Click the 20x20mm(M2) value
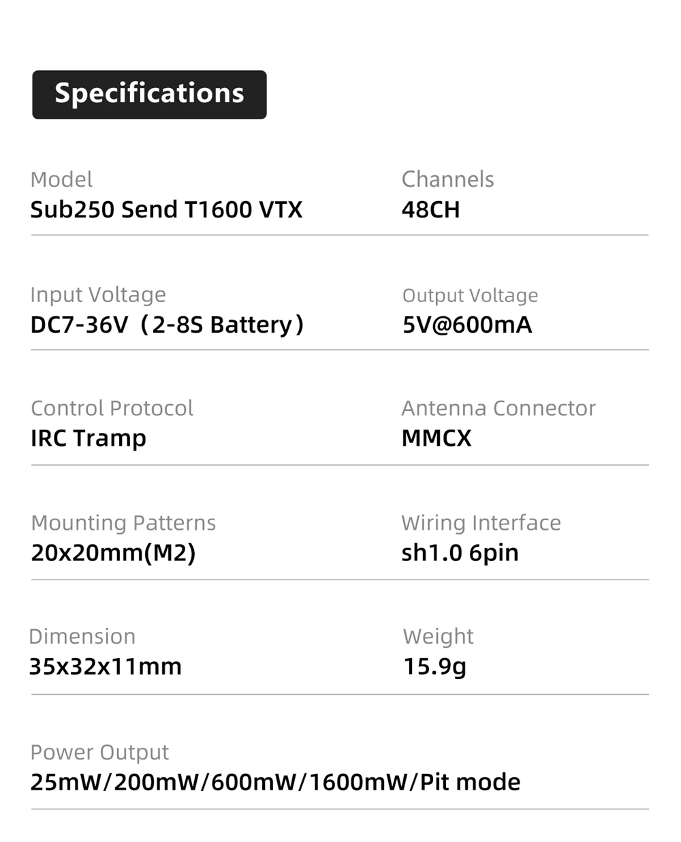This screenshot has width=681, height=842. click(113, 553)
